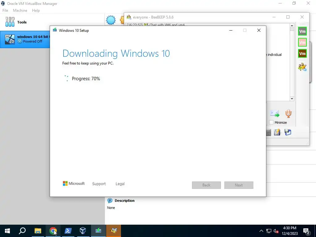Click the Description section header icon

click(110, 201)
